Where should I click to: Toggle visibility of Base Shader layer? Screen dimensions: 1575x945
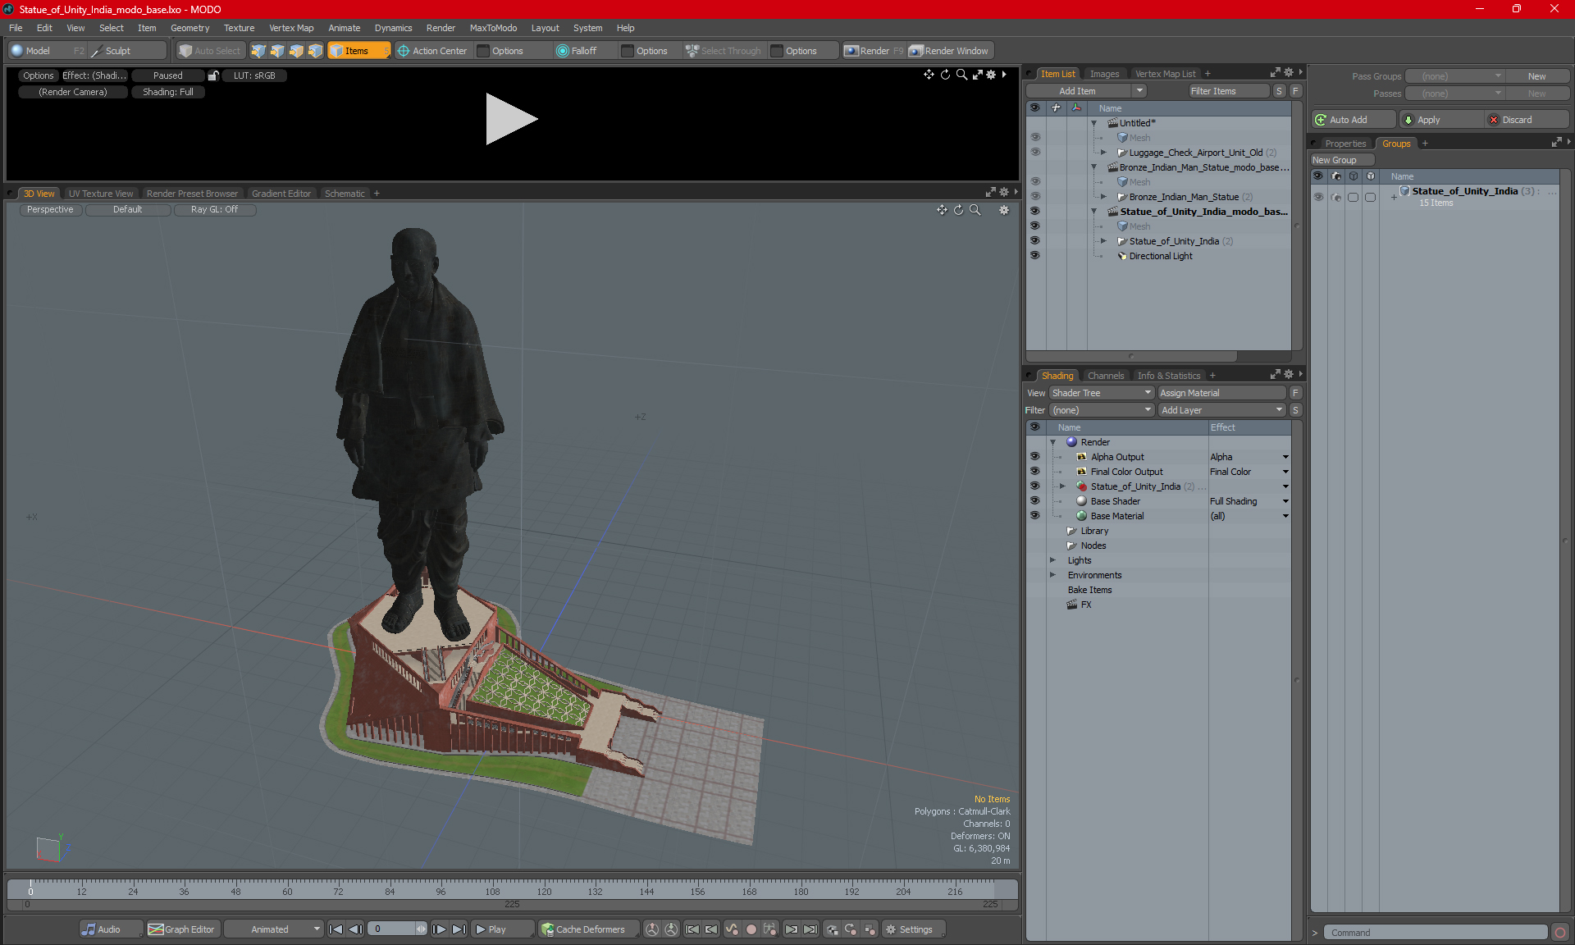click(1035, 501)
